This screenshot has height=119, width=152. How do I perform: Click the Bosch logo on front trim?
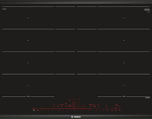76,117
